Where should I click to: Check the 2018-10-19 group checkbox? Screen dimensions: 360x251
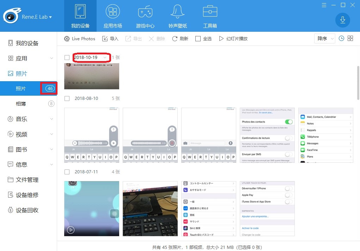coord(67,58)
